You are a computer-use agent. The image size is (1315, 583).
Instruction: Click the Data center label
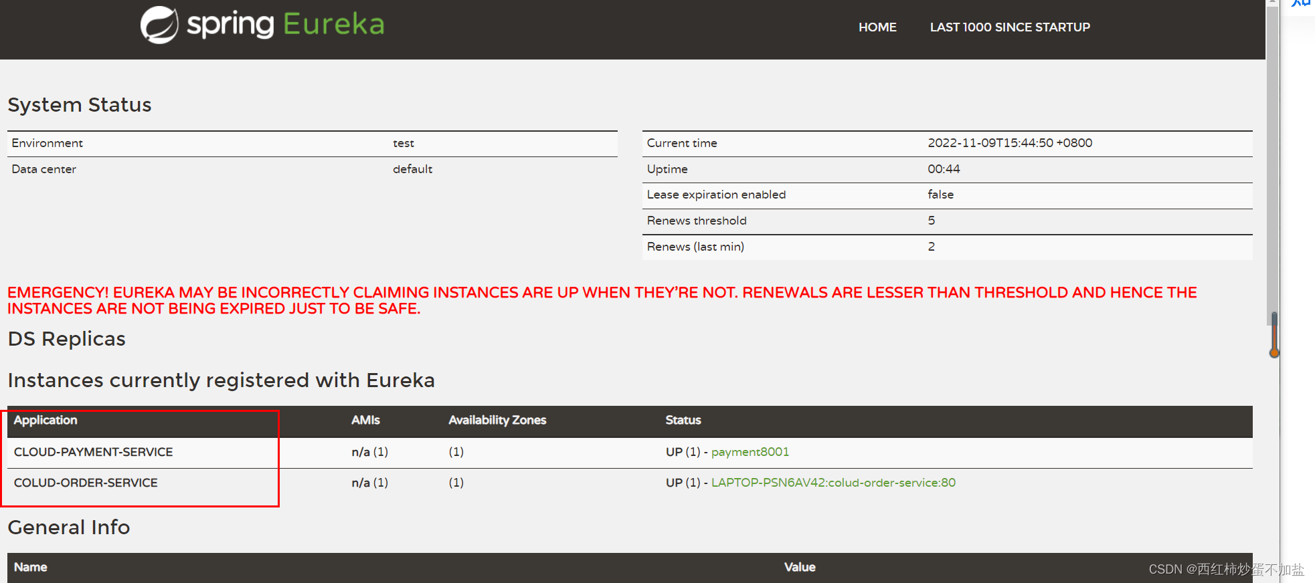(x=43, y=169)
